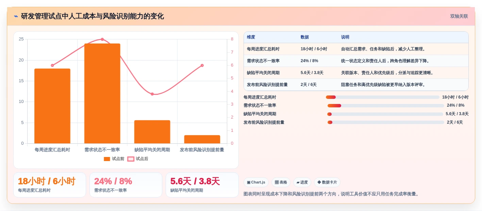Select the 表格 tag chip
The width and height of the screenshot is (482, 211).
coord(281,182)
